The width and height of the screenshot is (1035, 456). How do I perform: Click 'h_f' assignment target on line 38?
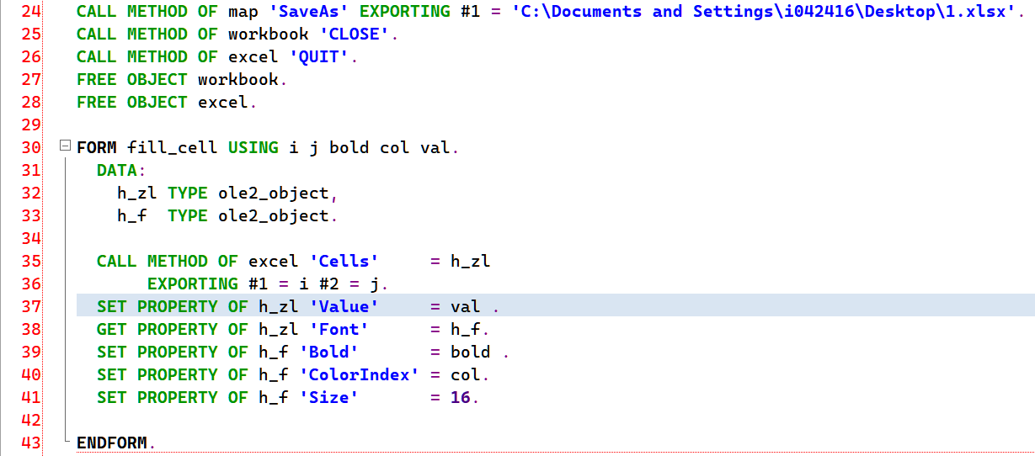click(x=466, y=330)
